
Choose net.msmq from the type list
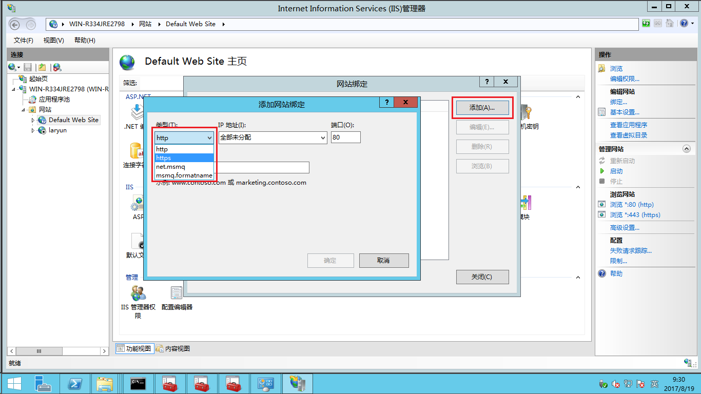(184, 167)
